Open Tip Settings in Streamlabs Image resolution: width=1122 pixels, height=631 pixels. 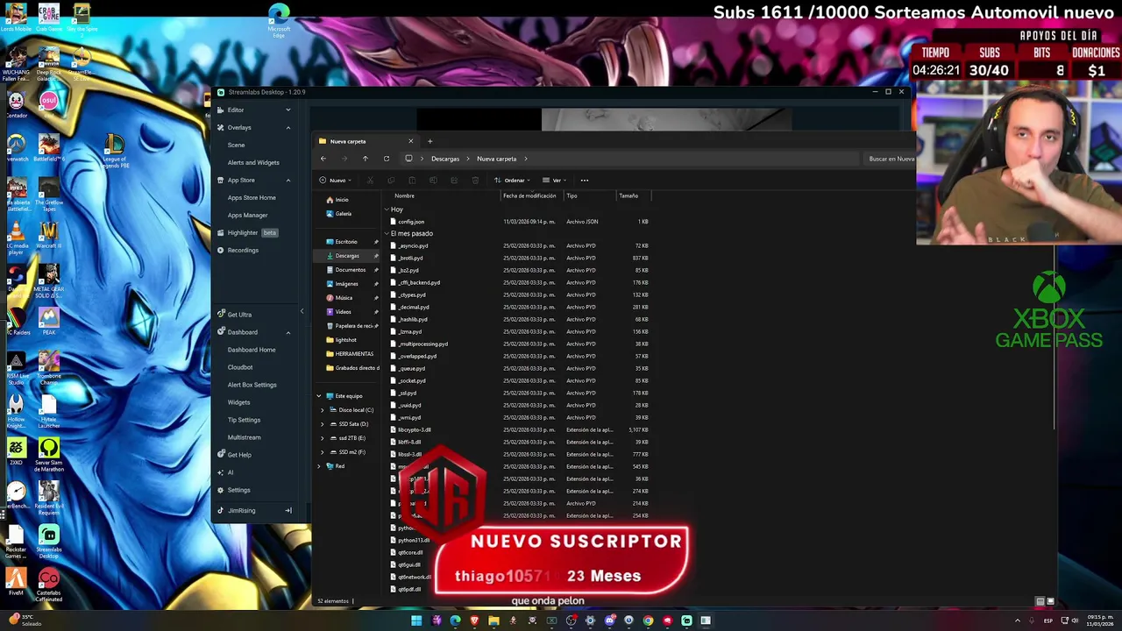244,420
